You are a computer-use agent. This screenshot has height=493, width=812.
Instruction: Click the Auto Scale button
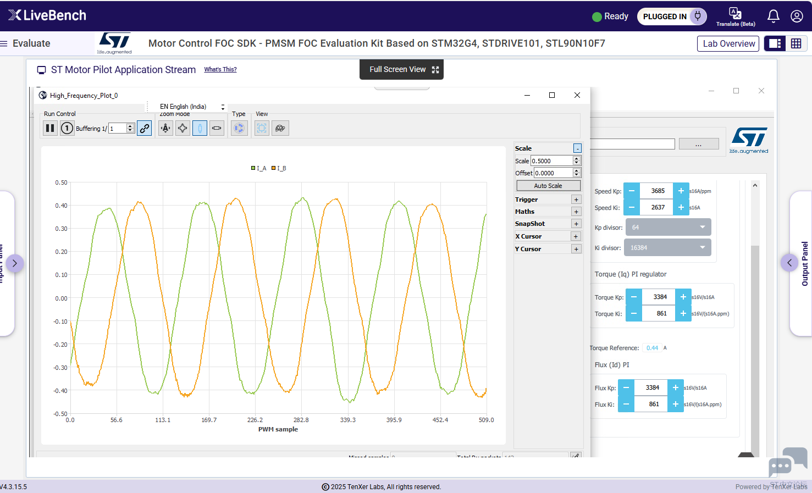click(x=548, y=186)
